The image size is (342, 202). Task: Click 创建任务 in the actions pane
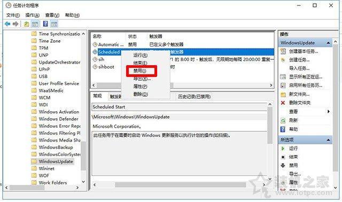(x=299, y=60)
